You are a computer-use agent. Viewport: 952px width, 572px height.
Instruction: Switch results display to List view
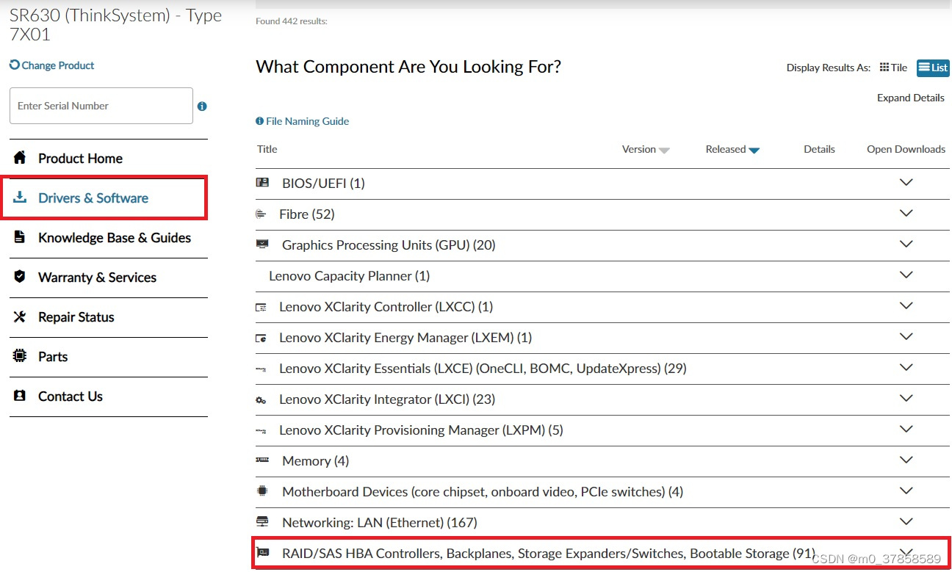point(933,68)
